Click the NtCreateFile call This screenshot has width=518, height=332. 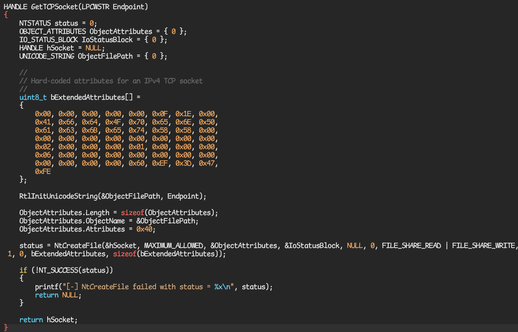[x=78, y=246]
